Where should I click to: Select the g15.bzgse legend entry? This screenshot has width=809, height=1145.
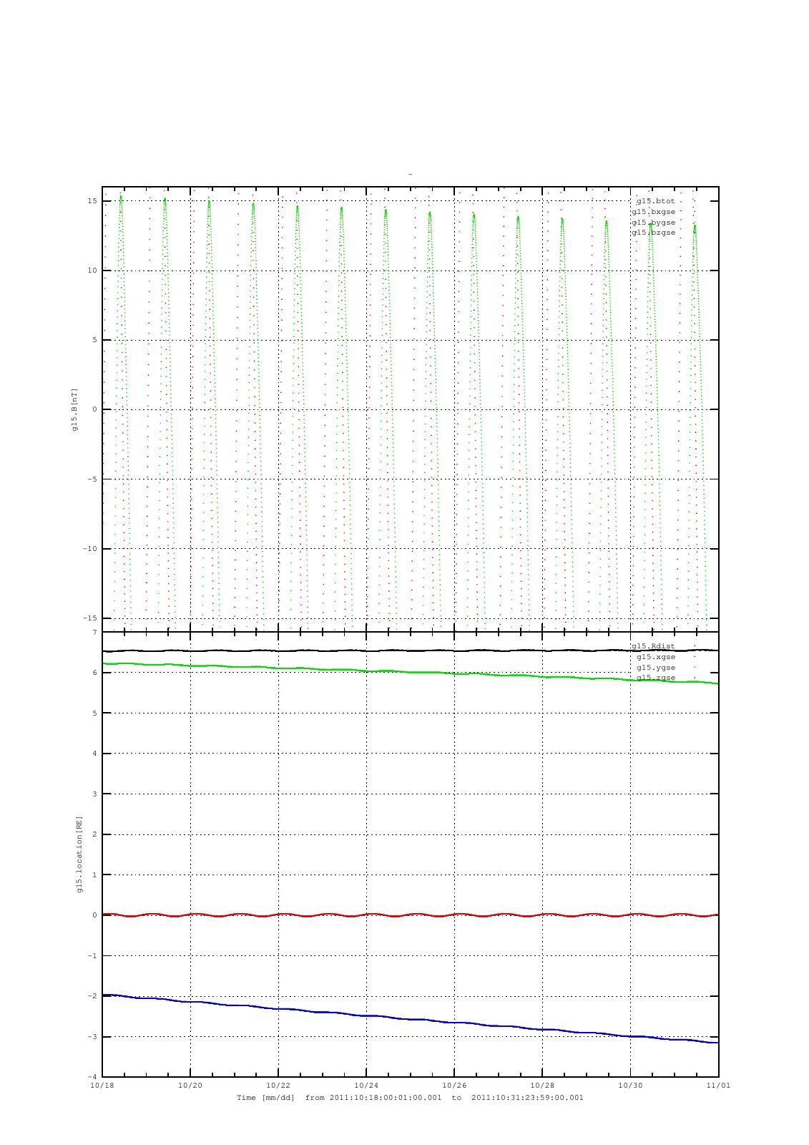(653, 233)
